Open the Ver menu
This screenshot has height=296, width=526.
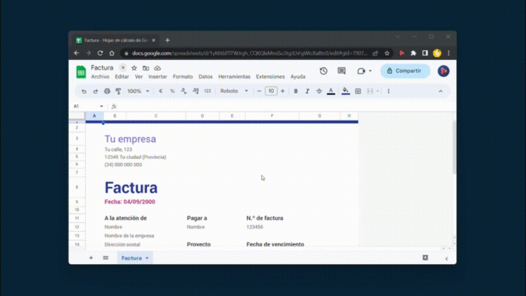click(x=139, y=77)
